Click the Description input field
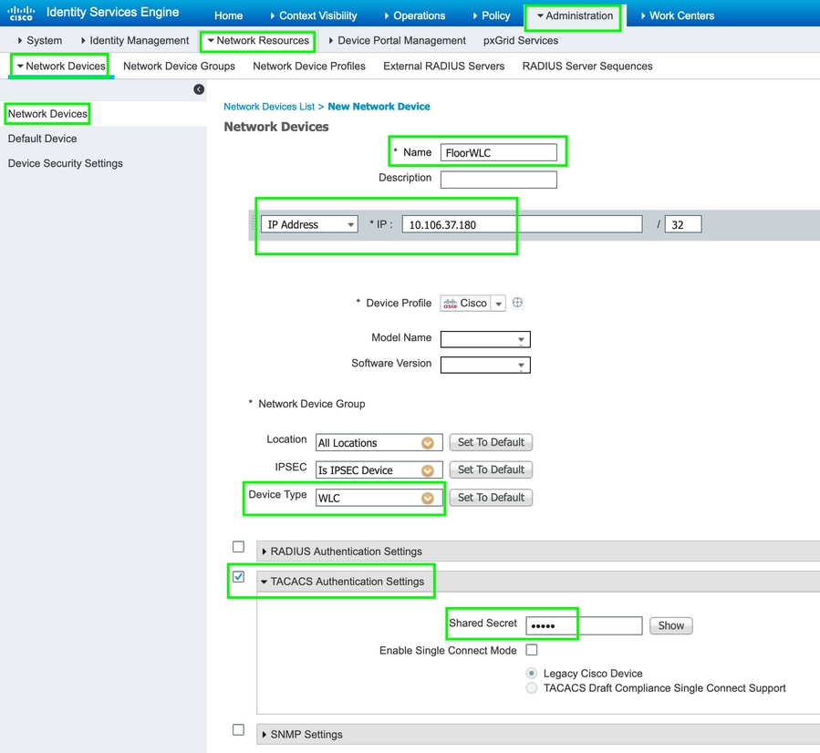The width and height of the screenshot is (820, 753). pos(499,180)
